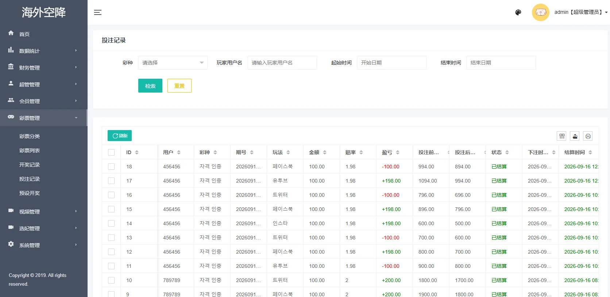Viewport: 610px width, 297px height.
Task: Open the 彩种 请选择 dropdown
Action: click(x=173, y=63)
